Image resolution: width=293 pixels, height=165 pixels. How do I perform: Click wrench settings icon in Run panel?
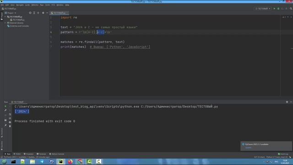click(x=5, y=110)
